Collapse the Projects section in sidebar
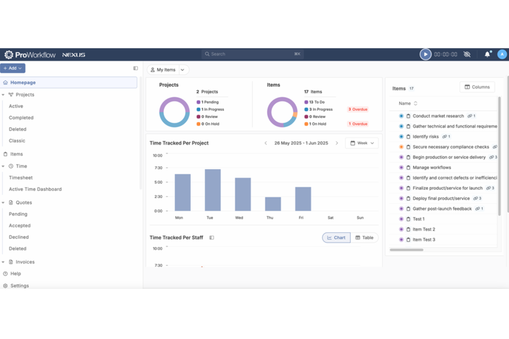The height and width of the screenshot is (339, 509). pyautogui.click(x=3, y=94)
